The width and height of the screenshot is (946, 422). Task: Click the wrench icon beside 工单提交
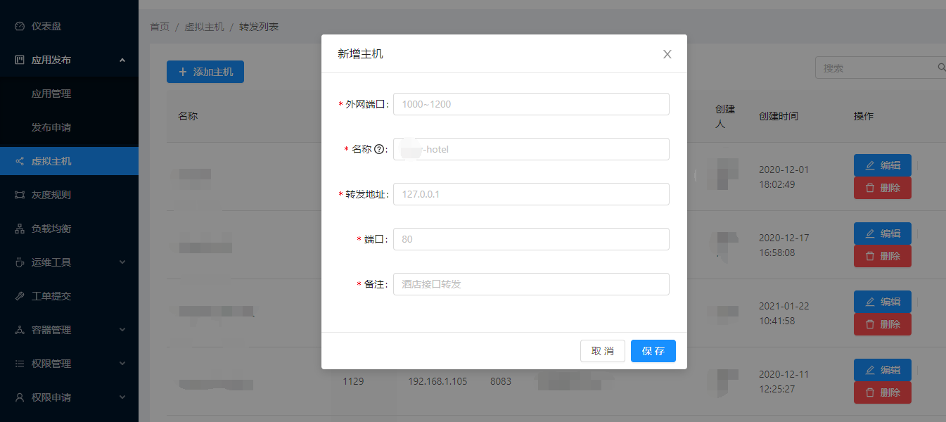click(x=20, y=296)
